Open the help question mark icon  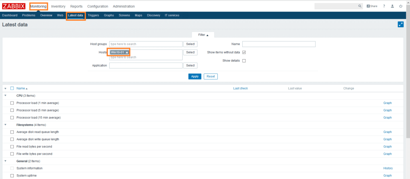(x=384, y=6)
